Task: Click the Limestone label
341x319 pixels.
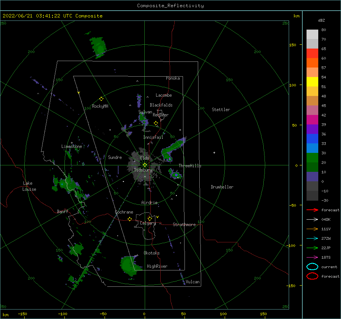Action: (x=72, y=146)
